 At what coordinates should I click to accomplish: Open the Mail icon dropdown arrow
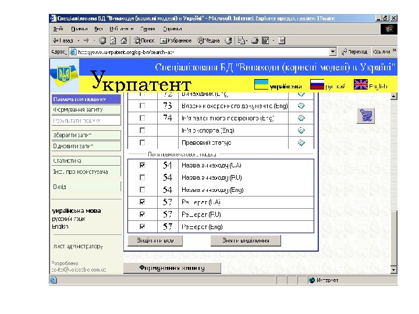coord(247,41)
